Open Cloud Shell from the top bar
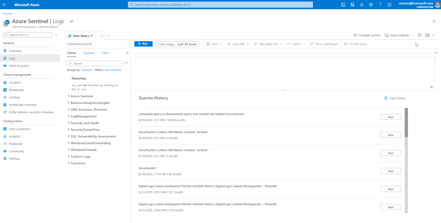This screenshot has height=223, width=441. pyautogui.click(x=343, y=4)
